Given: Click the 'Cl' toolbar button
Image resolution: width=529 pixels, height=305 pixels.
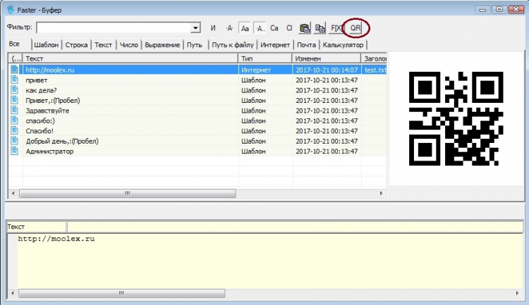Looking at the screenshot, I should coord(289,28).
